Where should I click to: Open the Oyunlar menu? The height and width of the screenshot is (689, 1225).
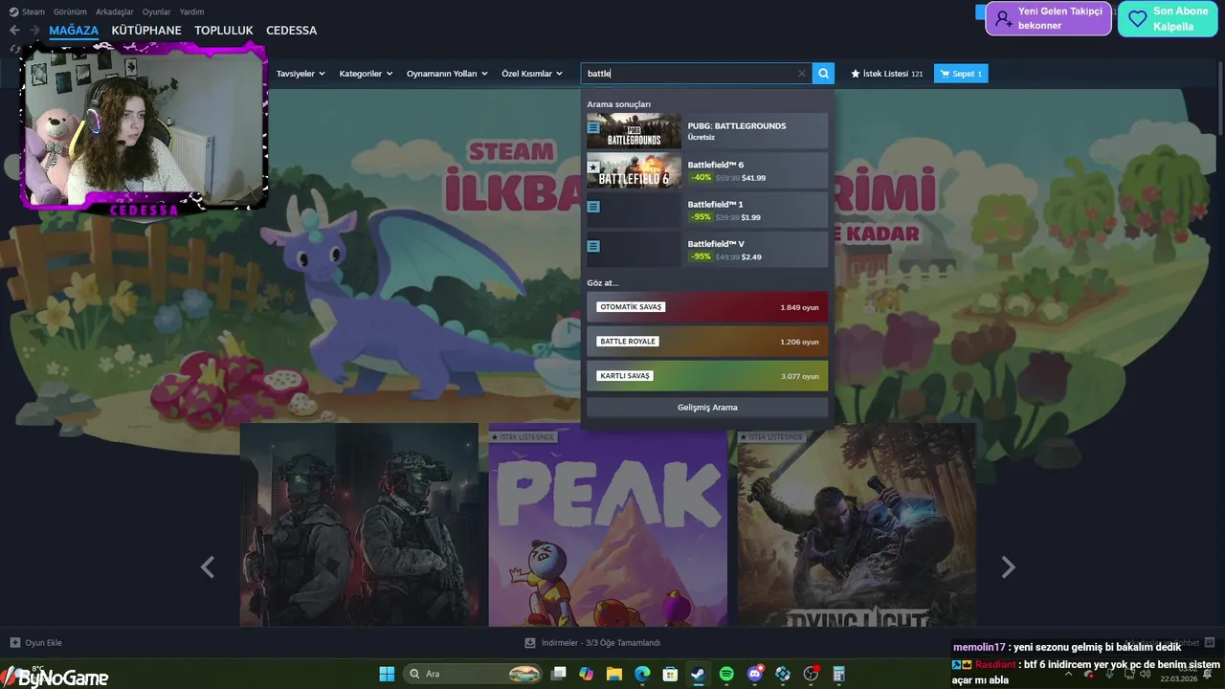click(x=157, y=12)
